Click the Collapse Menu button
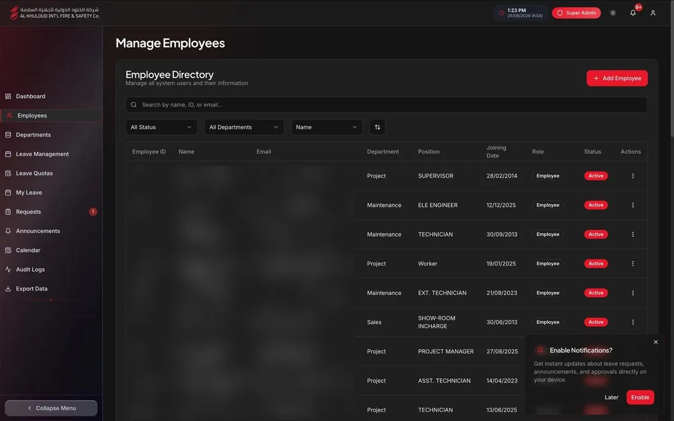674x421 pixels. point(51,408)
